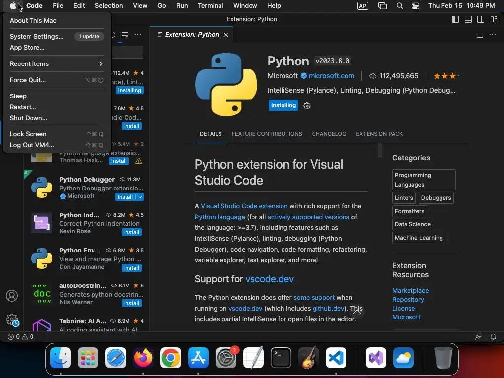Switch to Changelog tab

(329, 134)
